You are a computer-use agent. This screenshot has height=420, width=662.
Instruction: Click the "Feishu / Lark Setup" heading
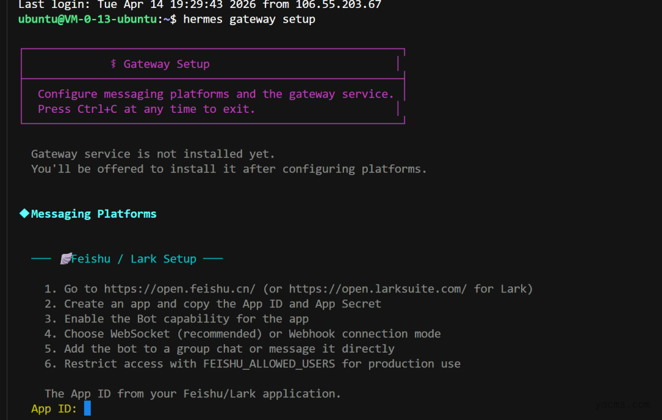click(134, 259)
